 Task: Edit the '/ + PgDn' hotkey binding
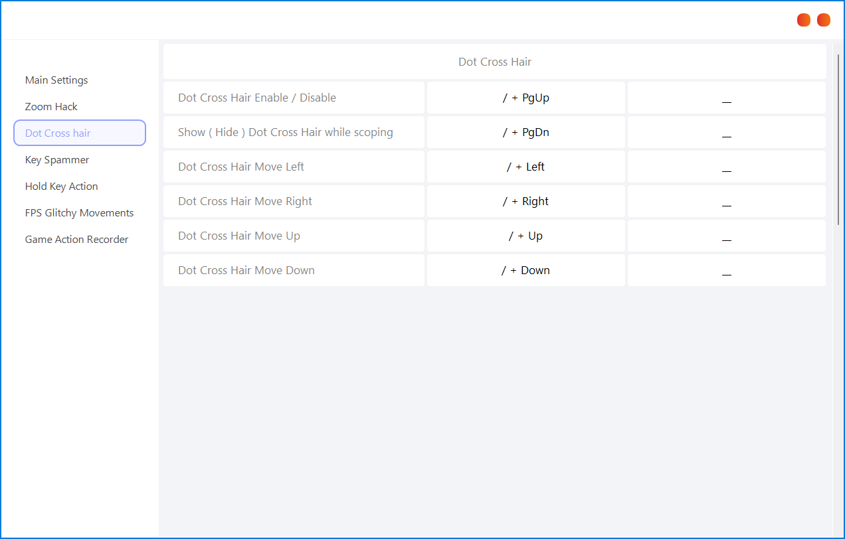pyautogui.click(x=525, y=132)
